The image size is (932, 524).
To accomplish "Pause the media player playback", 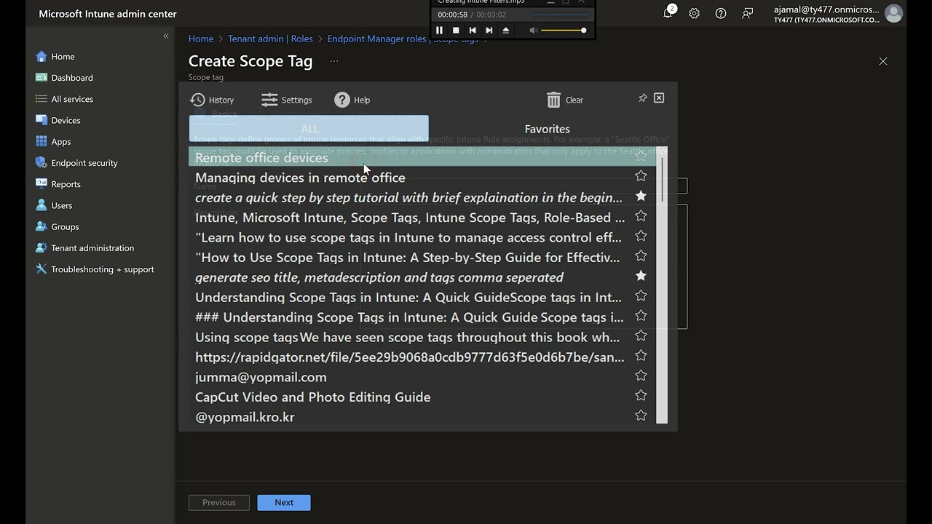I will click(439, 31).
